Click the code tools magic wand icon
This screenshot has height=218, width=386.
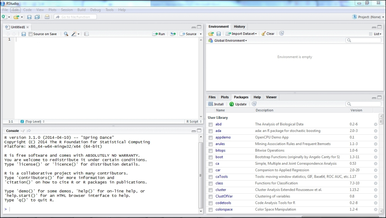[74, 34]
